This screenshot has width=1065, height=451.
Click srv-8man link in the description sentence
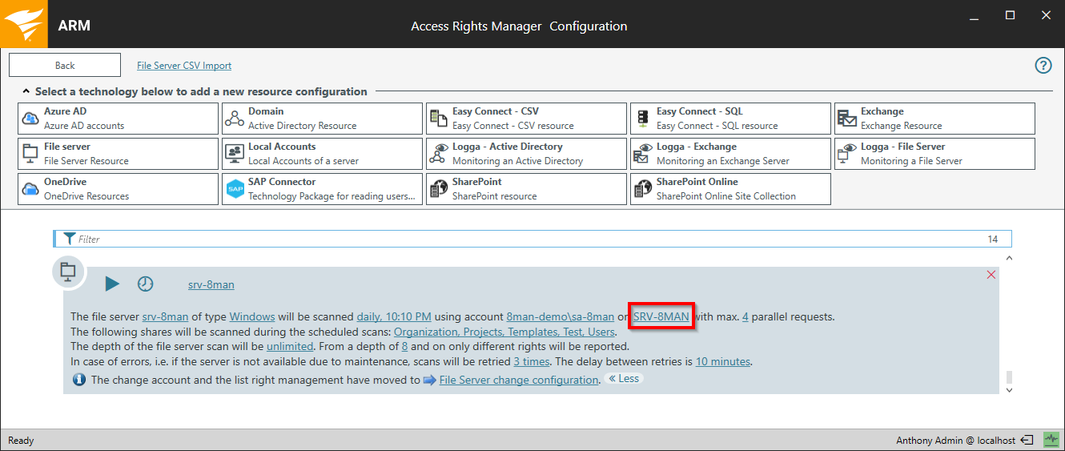click(165, 316)
